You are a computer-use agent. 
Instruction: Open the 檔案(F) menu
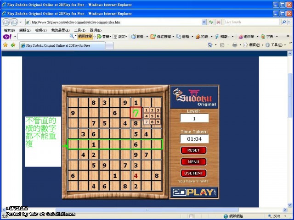pyautogui.click(x=9, y=30)
